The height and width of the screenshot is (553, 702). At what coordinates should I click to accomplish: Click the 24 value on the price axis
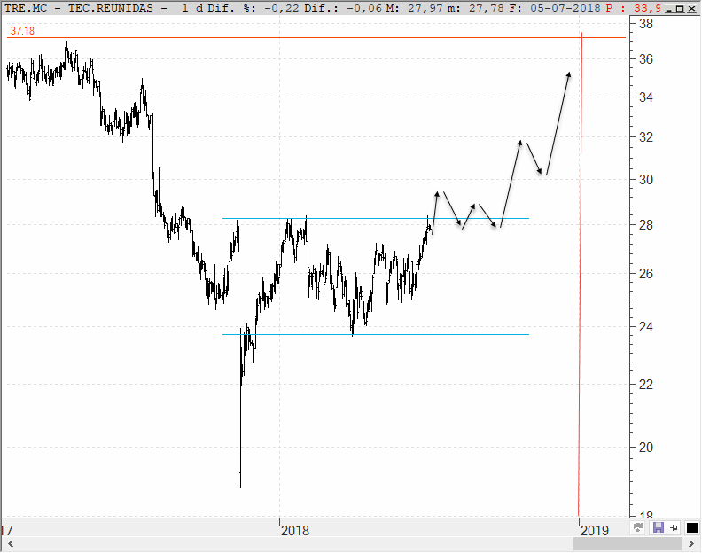(646, 327)
